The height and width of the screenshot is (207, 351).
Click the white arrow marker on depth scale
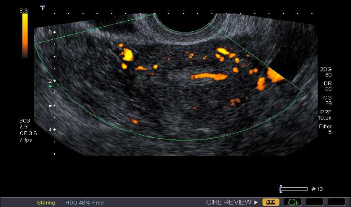[51, 106]
